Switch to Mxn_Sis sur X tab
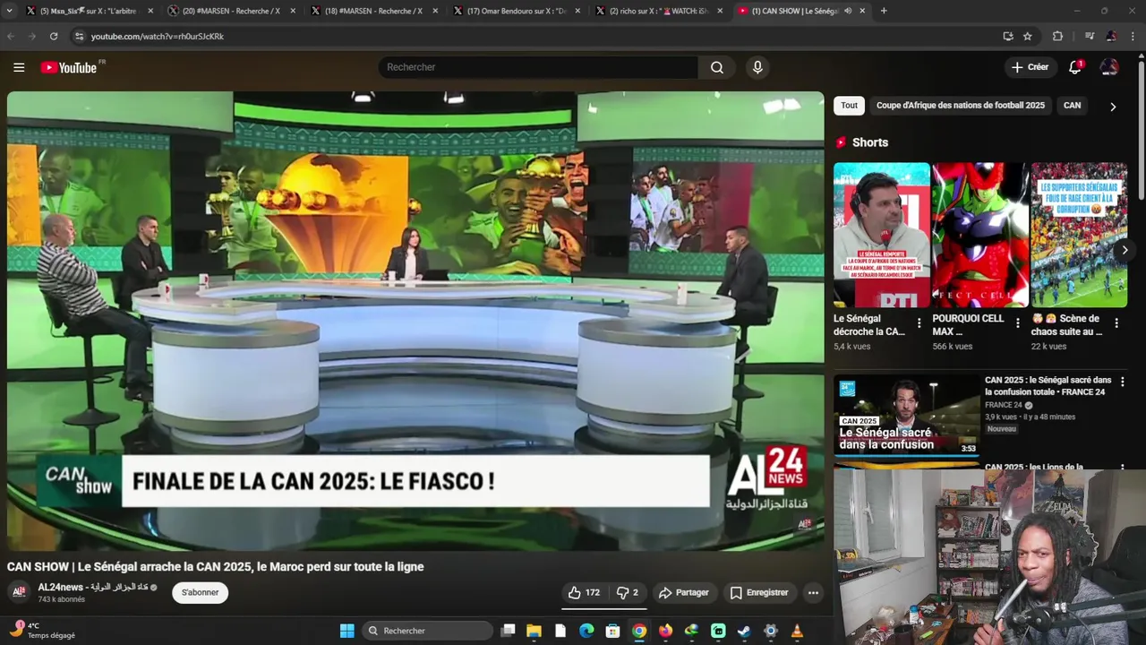Viewport: 1146px width, 645px height. [88, 11]
